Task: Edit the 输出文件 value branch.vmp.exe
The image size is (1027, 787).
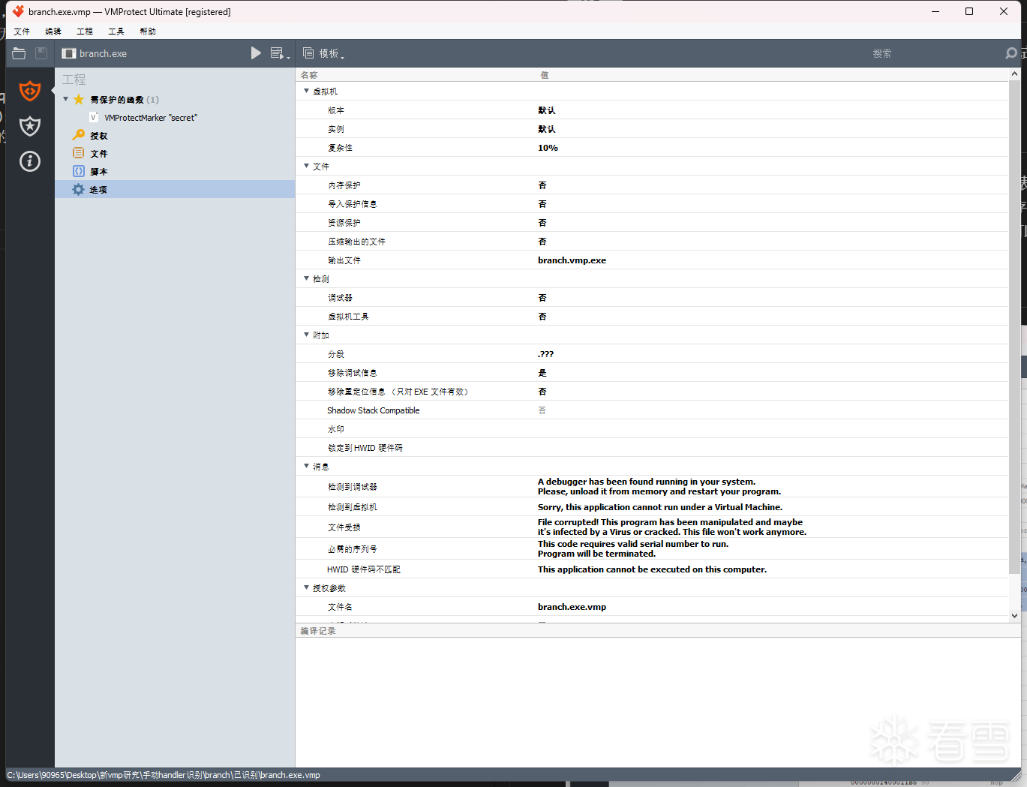Action: coord(572,260)
